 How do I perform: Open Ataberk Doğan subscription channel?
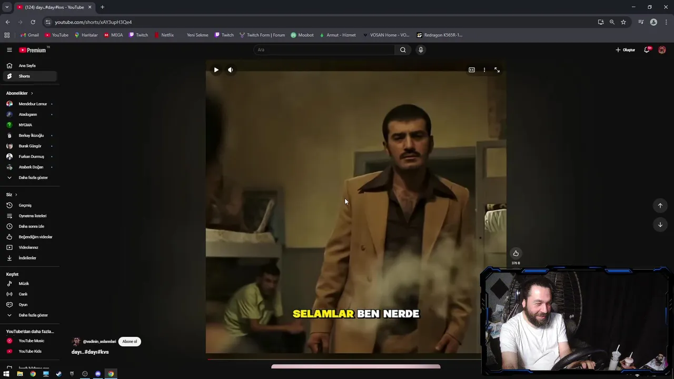pos(29,167)
